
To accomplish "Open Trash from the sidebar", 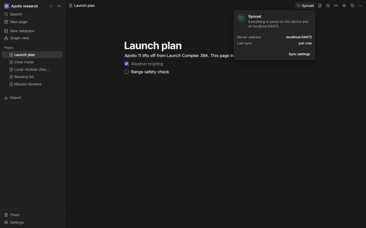I will 32,215.
